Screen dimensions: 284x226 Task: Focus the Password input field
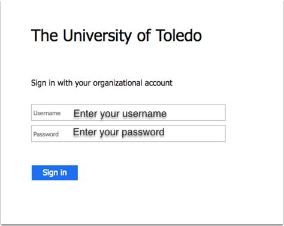click(x=128, y=133)
